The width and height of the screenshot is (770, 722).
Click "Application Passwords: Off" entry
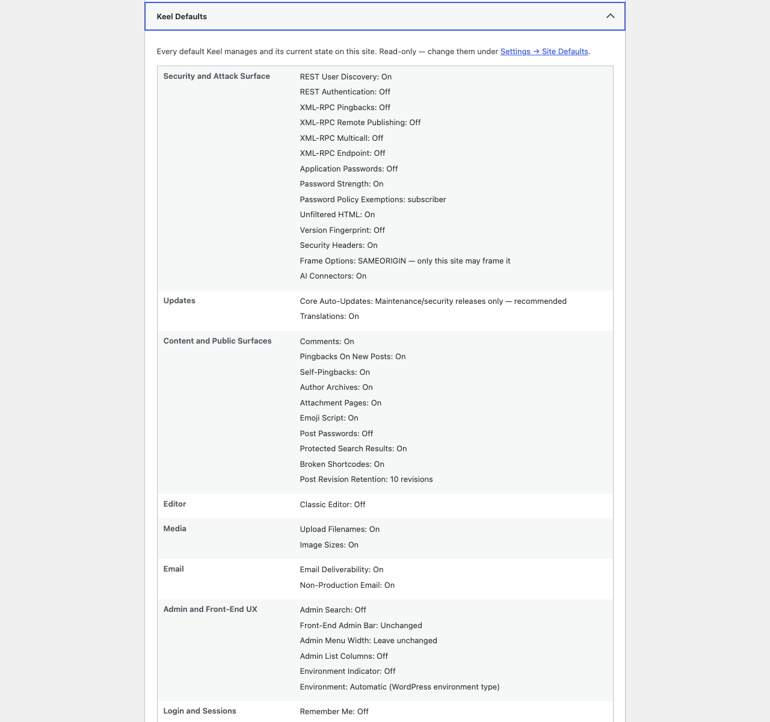tap(349, 169)
